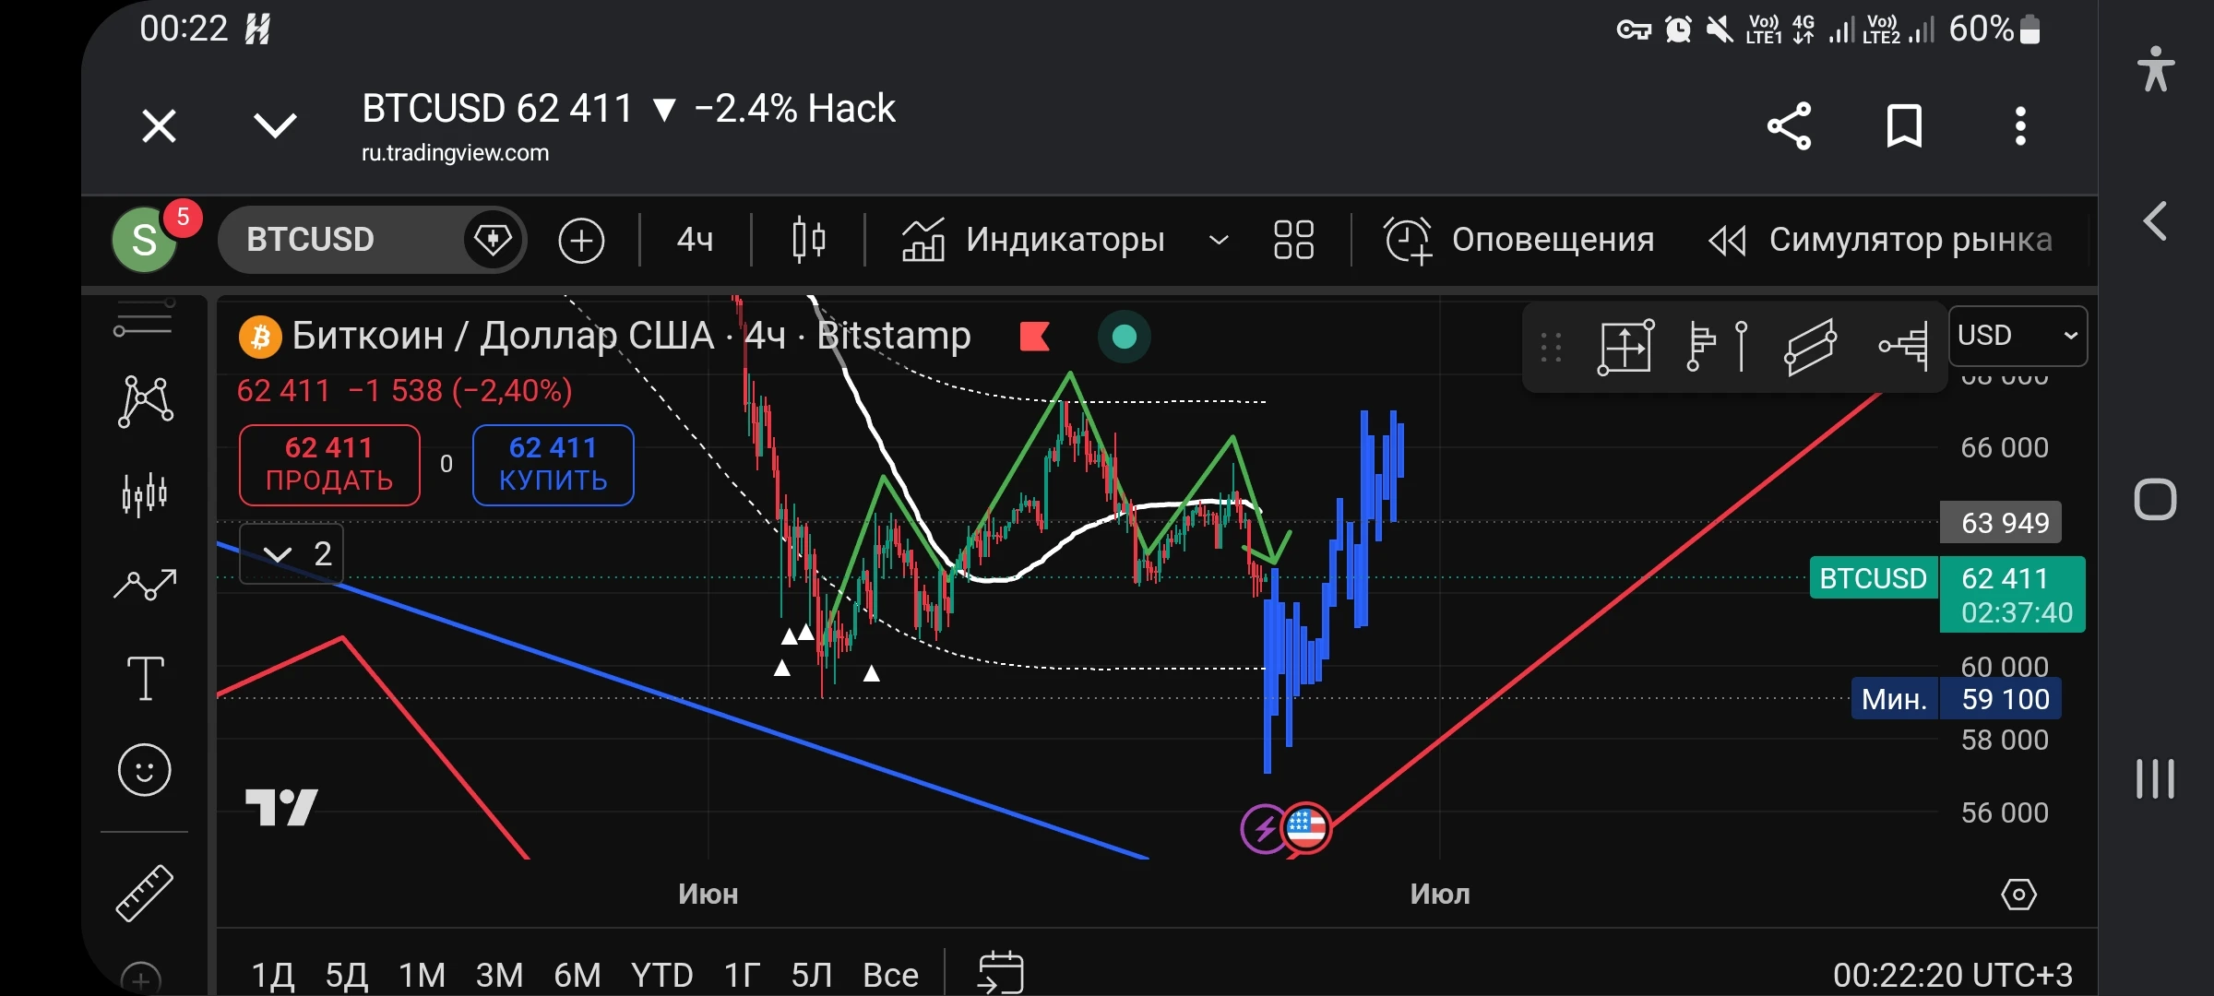The image size is (2214, 996).
Task: Open the browser three-dot menu
Action: 2020,125
